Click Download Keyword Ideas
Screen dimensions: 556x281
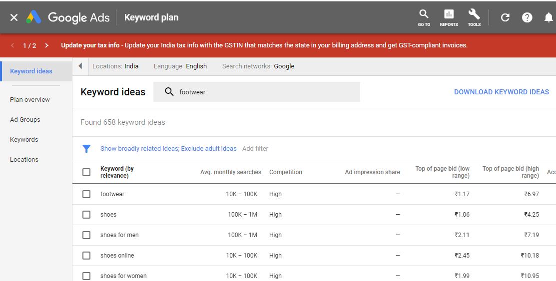tap(501, 92)
